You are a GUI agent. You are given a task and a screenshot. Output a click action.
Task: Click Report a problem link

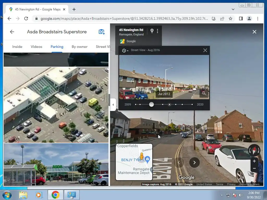pos(249,184)
